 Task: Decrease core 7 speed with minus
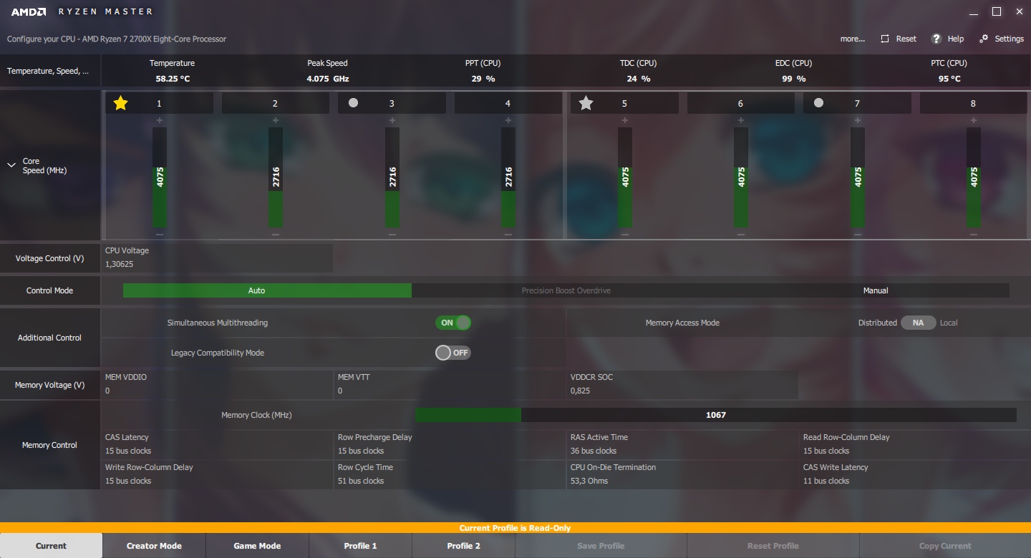tap(858, 234)
